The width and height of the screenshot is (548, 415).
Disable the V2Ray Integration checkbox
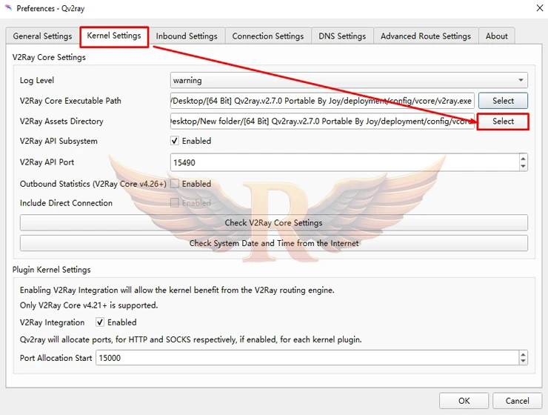pyautogui.click(x=100, y=322)
